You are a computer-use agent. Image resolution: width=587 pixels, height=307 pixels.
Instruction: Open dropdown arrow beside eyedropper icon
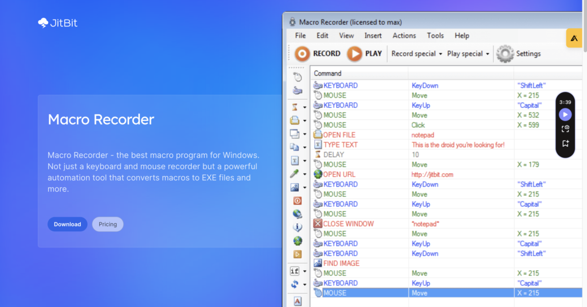click(x=305, y=174)
